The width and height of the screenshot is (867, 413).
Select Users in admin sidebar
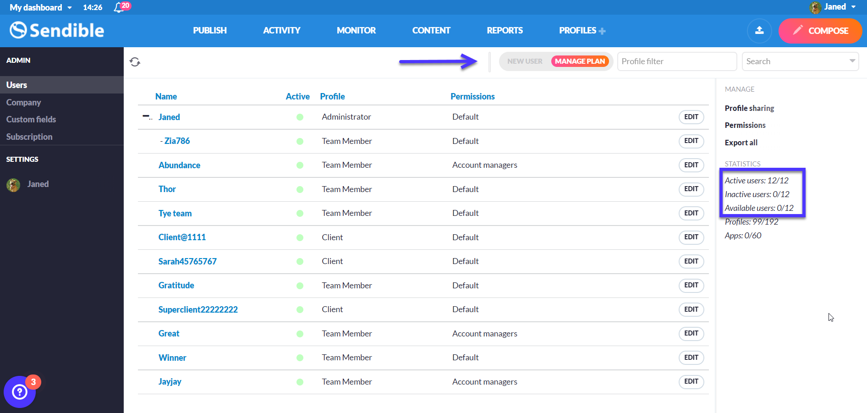(x=62, y=85)
